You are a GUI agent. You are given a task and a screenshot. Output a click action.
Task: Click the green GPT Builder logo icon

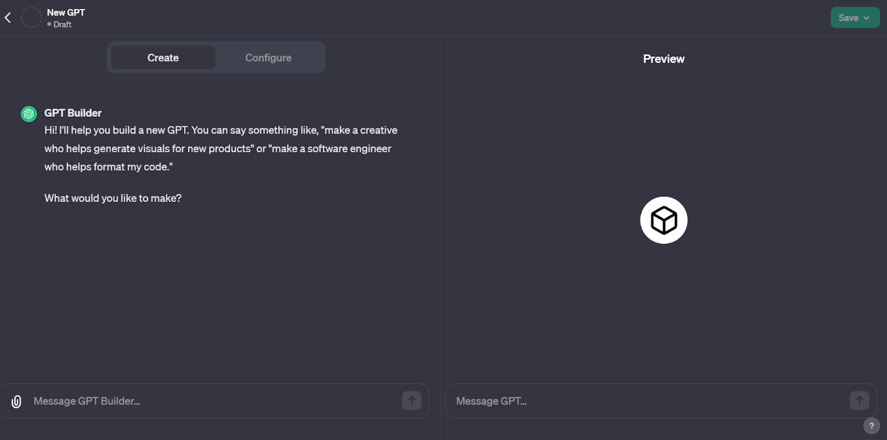point(29,114)
